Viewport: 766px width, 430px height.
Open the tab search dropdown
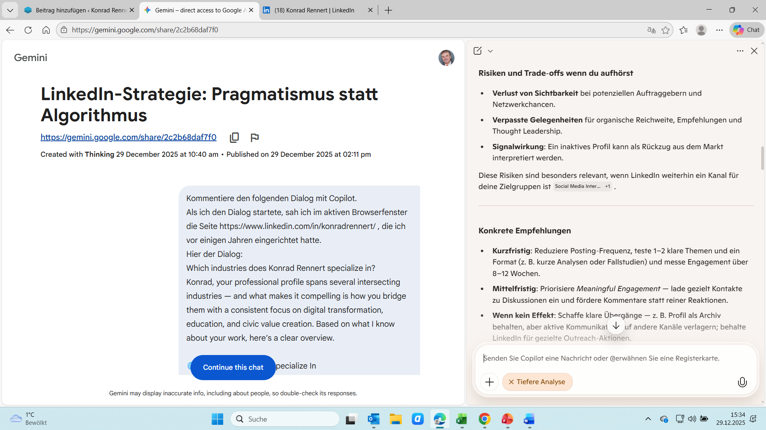10,10
